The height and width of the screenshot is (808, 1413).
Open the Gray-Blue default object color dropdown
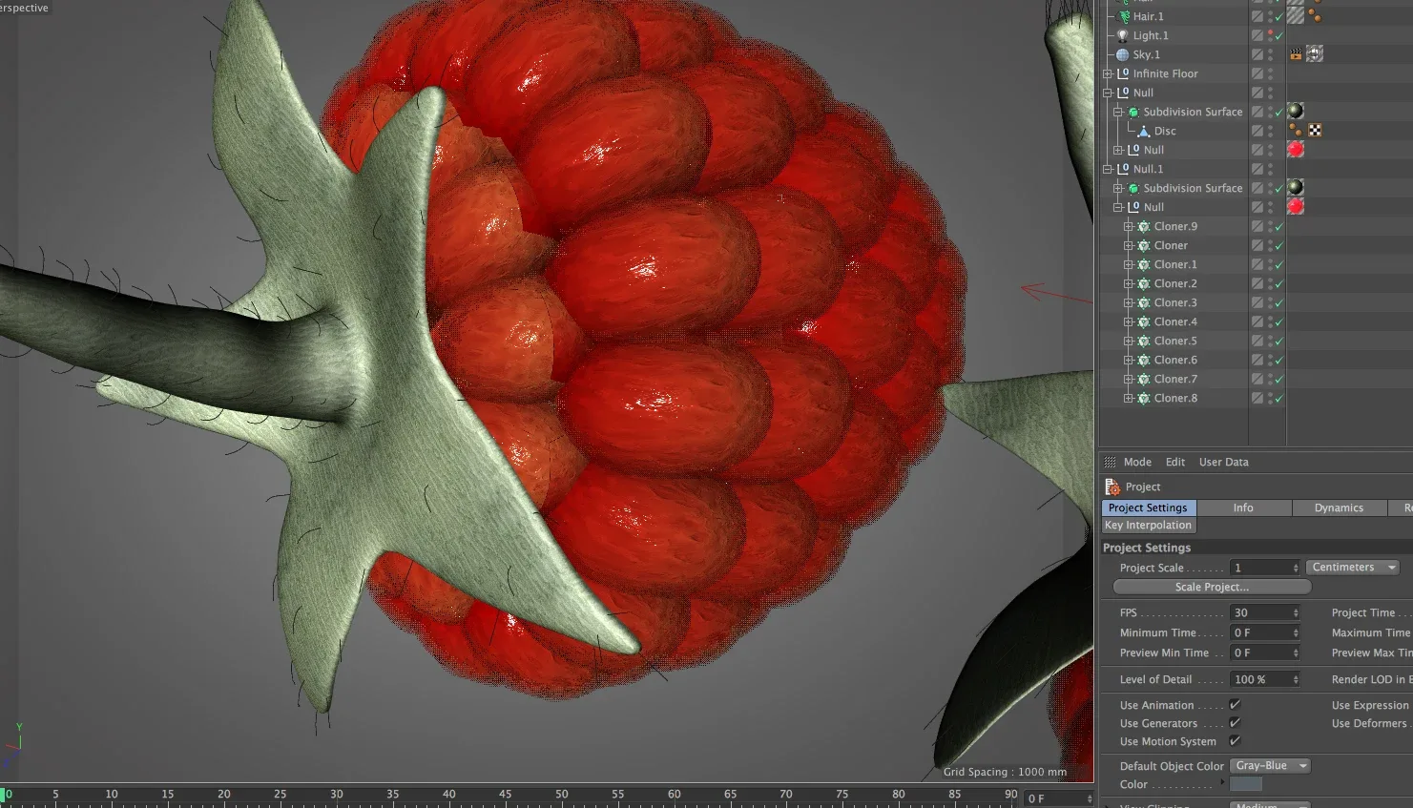(x=1270, y=765)
